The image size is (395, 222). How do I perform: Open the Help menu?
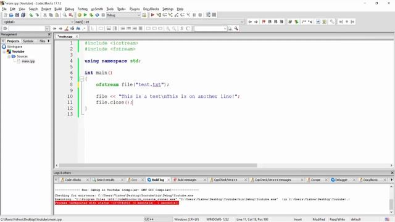[x=180, y=9]
